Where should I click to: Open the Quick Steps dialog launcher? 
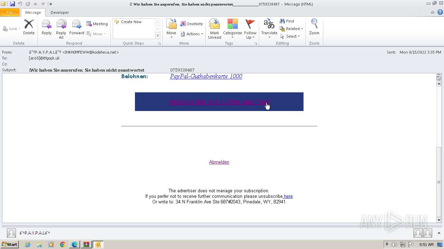(x=160, y=44)
